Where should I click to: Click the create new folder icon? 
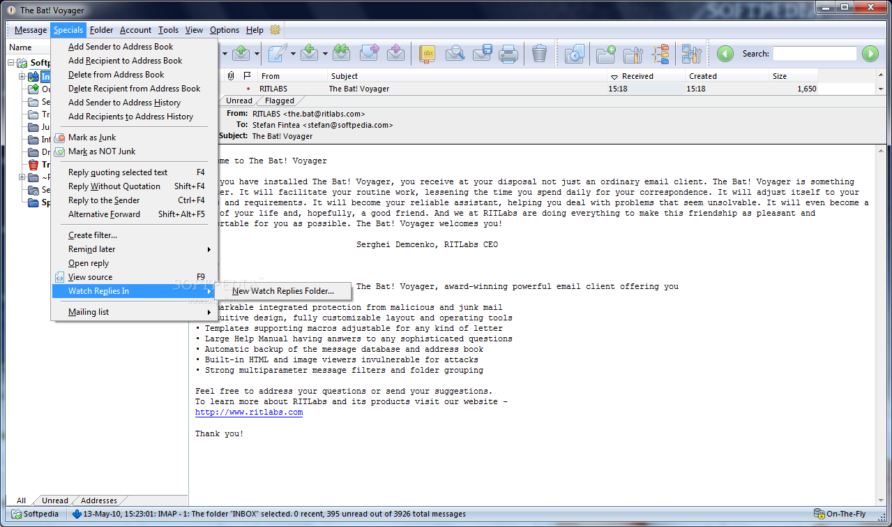pyautogui.click(x=605, y=53)
